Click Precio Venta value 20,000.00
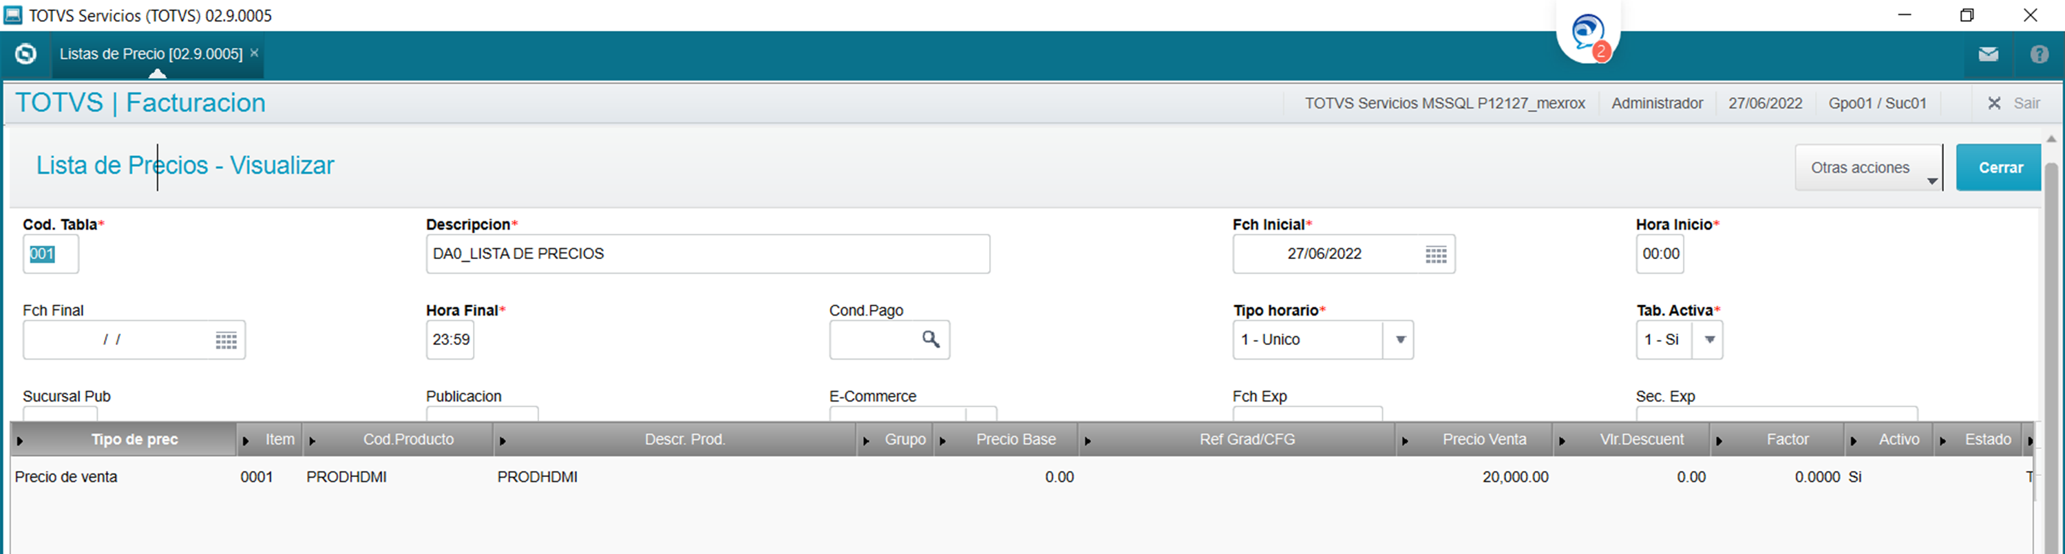Screen dimensions: 2065x554 coord(1515,477)
